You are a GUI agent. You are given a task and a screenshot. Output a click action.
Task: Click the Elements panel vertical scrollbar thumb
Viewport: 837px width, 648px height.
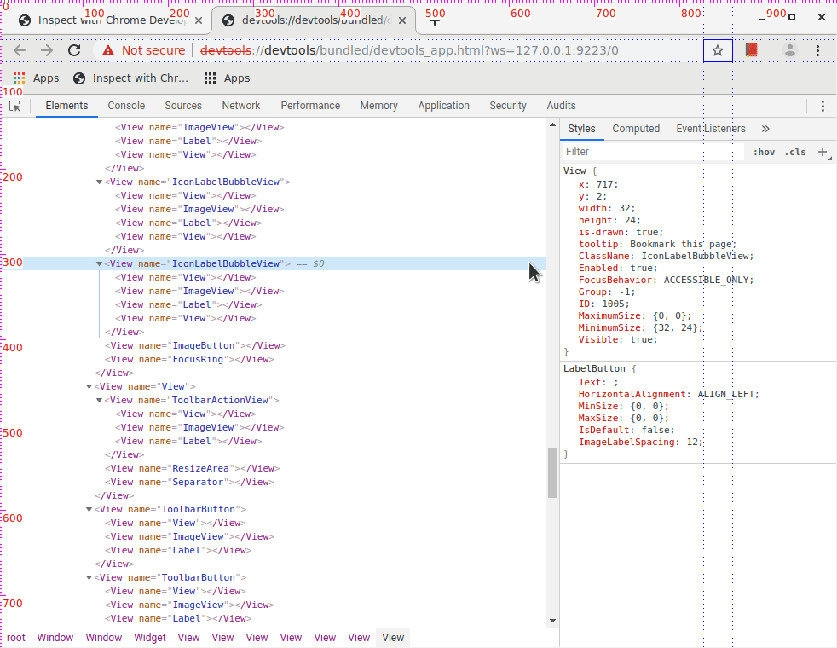click(x=552, y=472)
